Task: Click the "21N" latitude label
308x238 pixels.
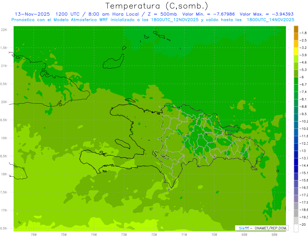Action: (4, 66)
